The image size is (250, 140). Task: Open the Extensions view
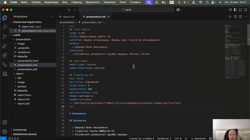pos(5,55)
